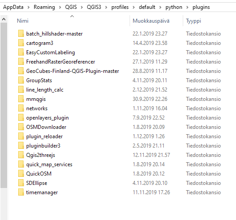236x220 pixels.
Task: Select the openlayers_plugin folder name
Action: tap(47, 118)
